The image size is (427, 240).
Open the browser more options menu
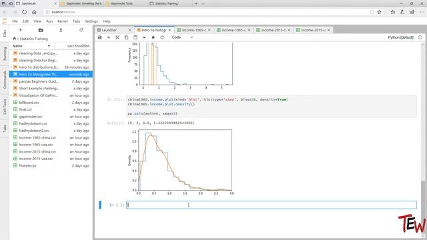click(422, 12)
